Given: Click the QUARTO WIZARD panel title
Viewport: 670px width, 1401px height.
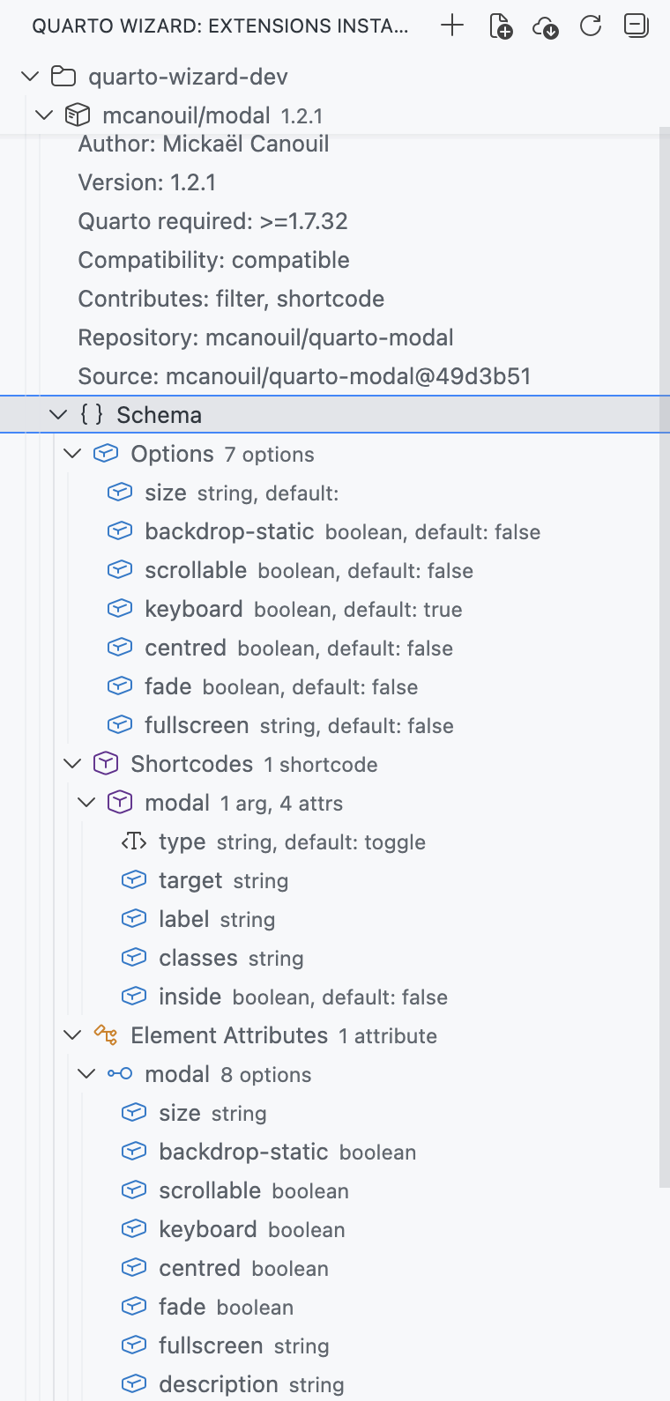Looking at the screenshot, I should (x=220, y=26).
